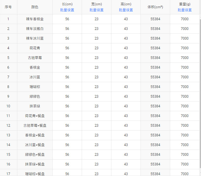Image resolution: width=201 pixels, height=176 pixels.
Task: Select the 古驰草莓+餐盘 color cell
Action: (35, 126)
